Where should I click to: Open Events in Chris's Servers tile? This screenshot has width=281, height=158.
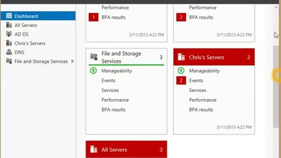(x=196, y=80)
